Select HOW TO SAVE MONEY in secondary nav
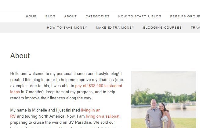The width and height of the screenshot is (200, 128). 67,28
